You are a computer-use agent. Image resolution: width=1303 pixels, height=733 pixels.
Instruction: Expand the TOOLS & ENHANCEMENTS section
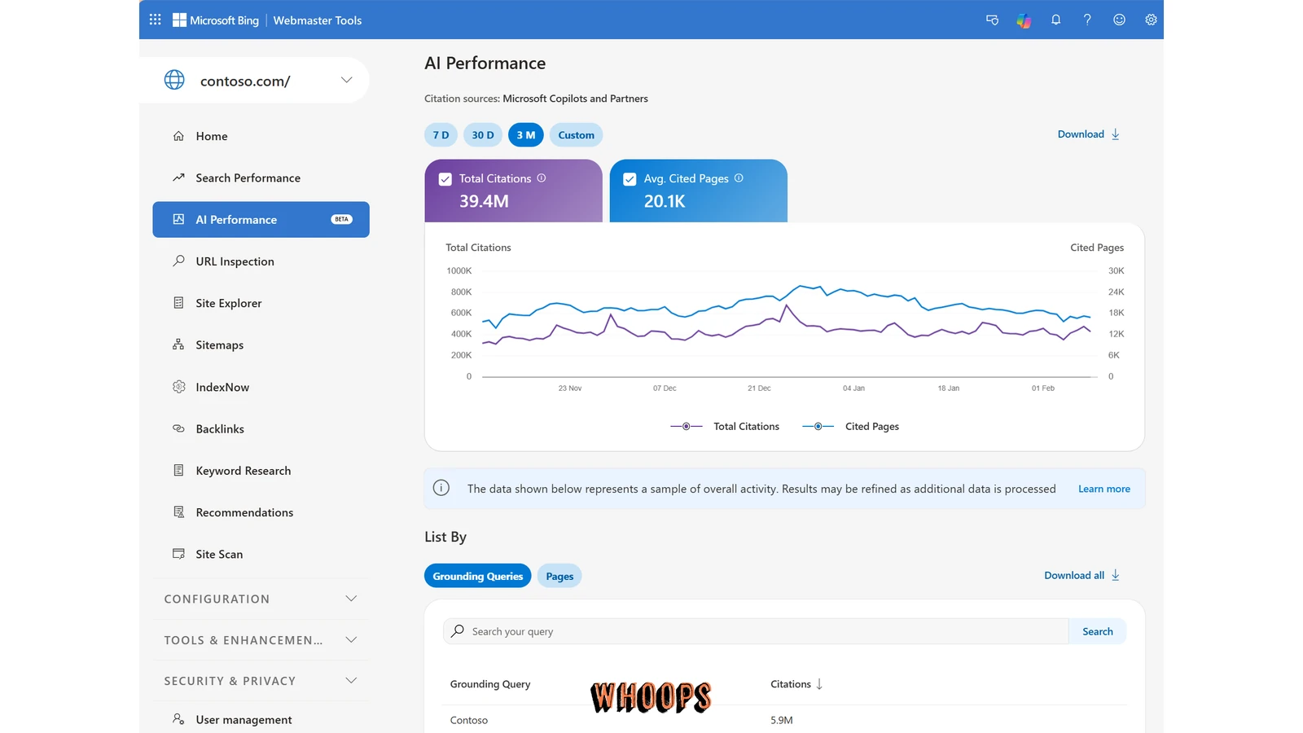coord(261,640)
